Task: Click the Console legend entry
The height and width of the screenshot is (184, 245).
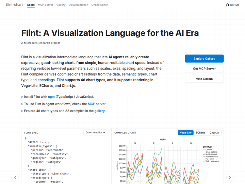Action: pyautogui.click(x=208, y=150)
